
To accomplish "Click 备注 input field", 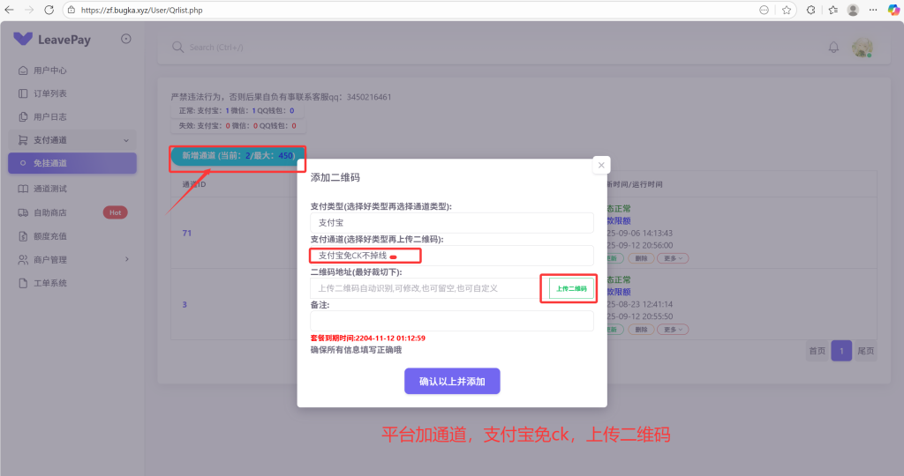I will pos(452,321).
